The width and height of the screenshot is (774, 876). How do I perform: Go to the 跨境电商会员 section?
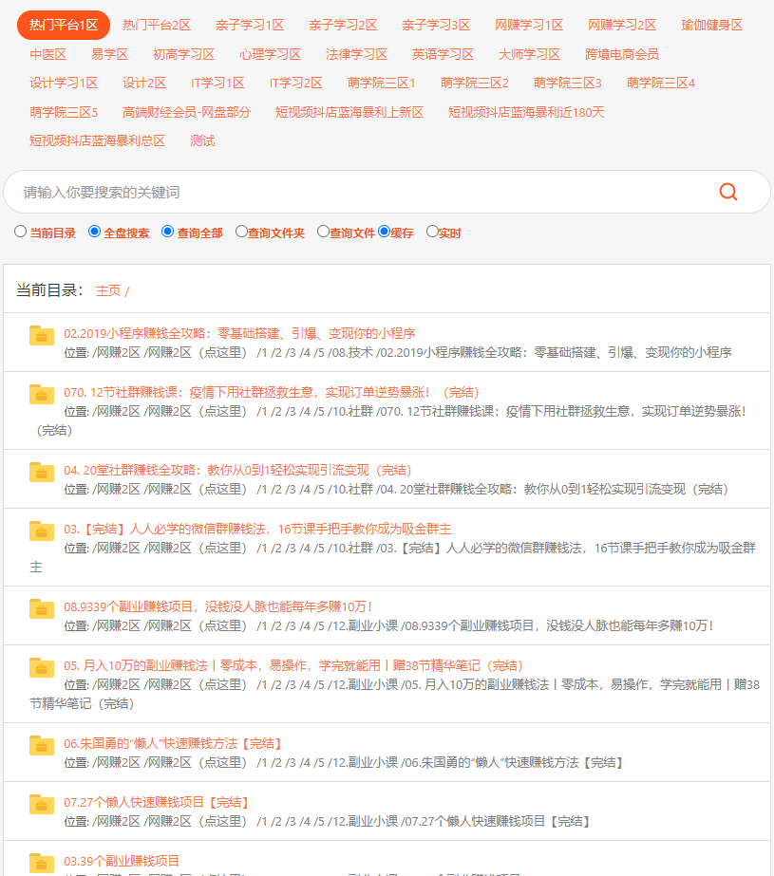pyautogui.click(x=622, y=54)
